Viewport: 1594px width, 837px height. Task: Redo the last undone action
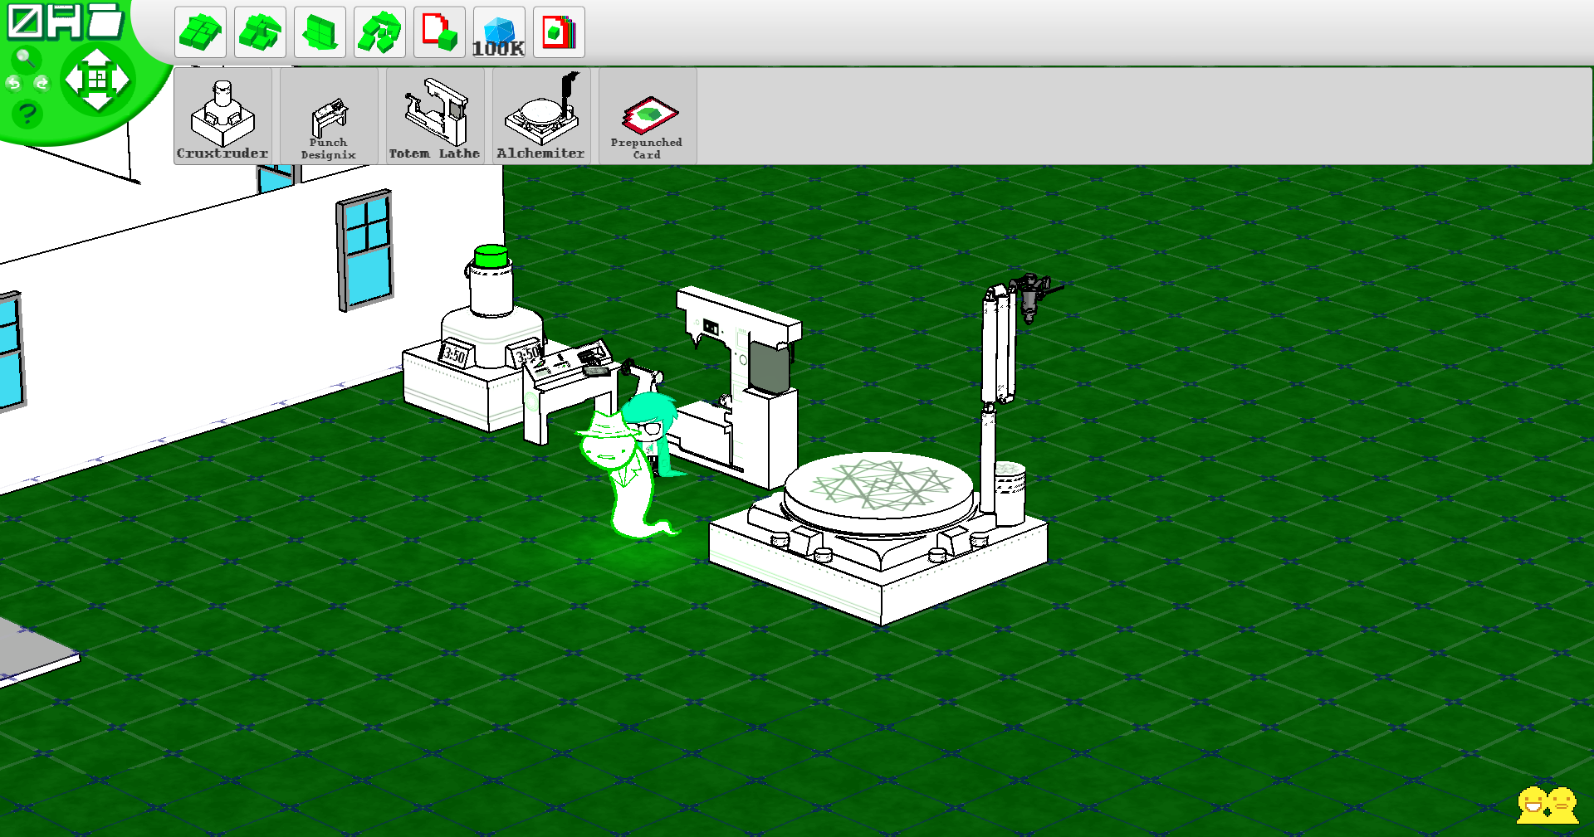pyautogui.click(x=42, y=83)
